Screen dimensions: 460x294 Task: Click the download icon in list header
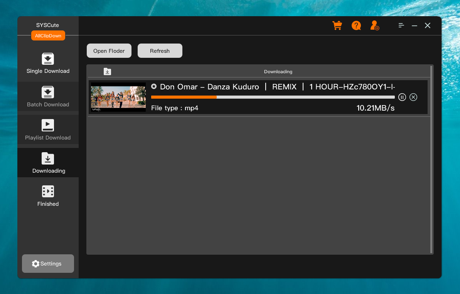tap(107, 72)
